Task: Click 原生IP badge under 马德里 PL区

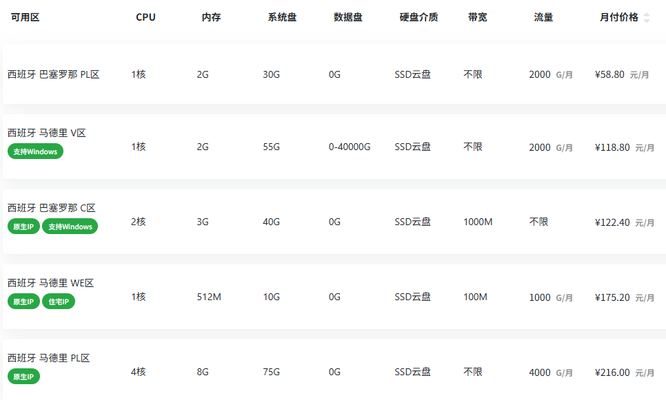Action: click(x=23, y=377)
